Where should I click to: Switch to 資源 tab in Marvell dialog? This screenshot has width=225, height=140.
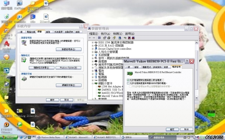(x=166, y=67)
